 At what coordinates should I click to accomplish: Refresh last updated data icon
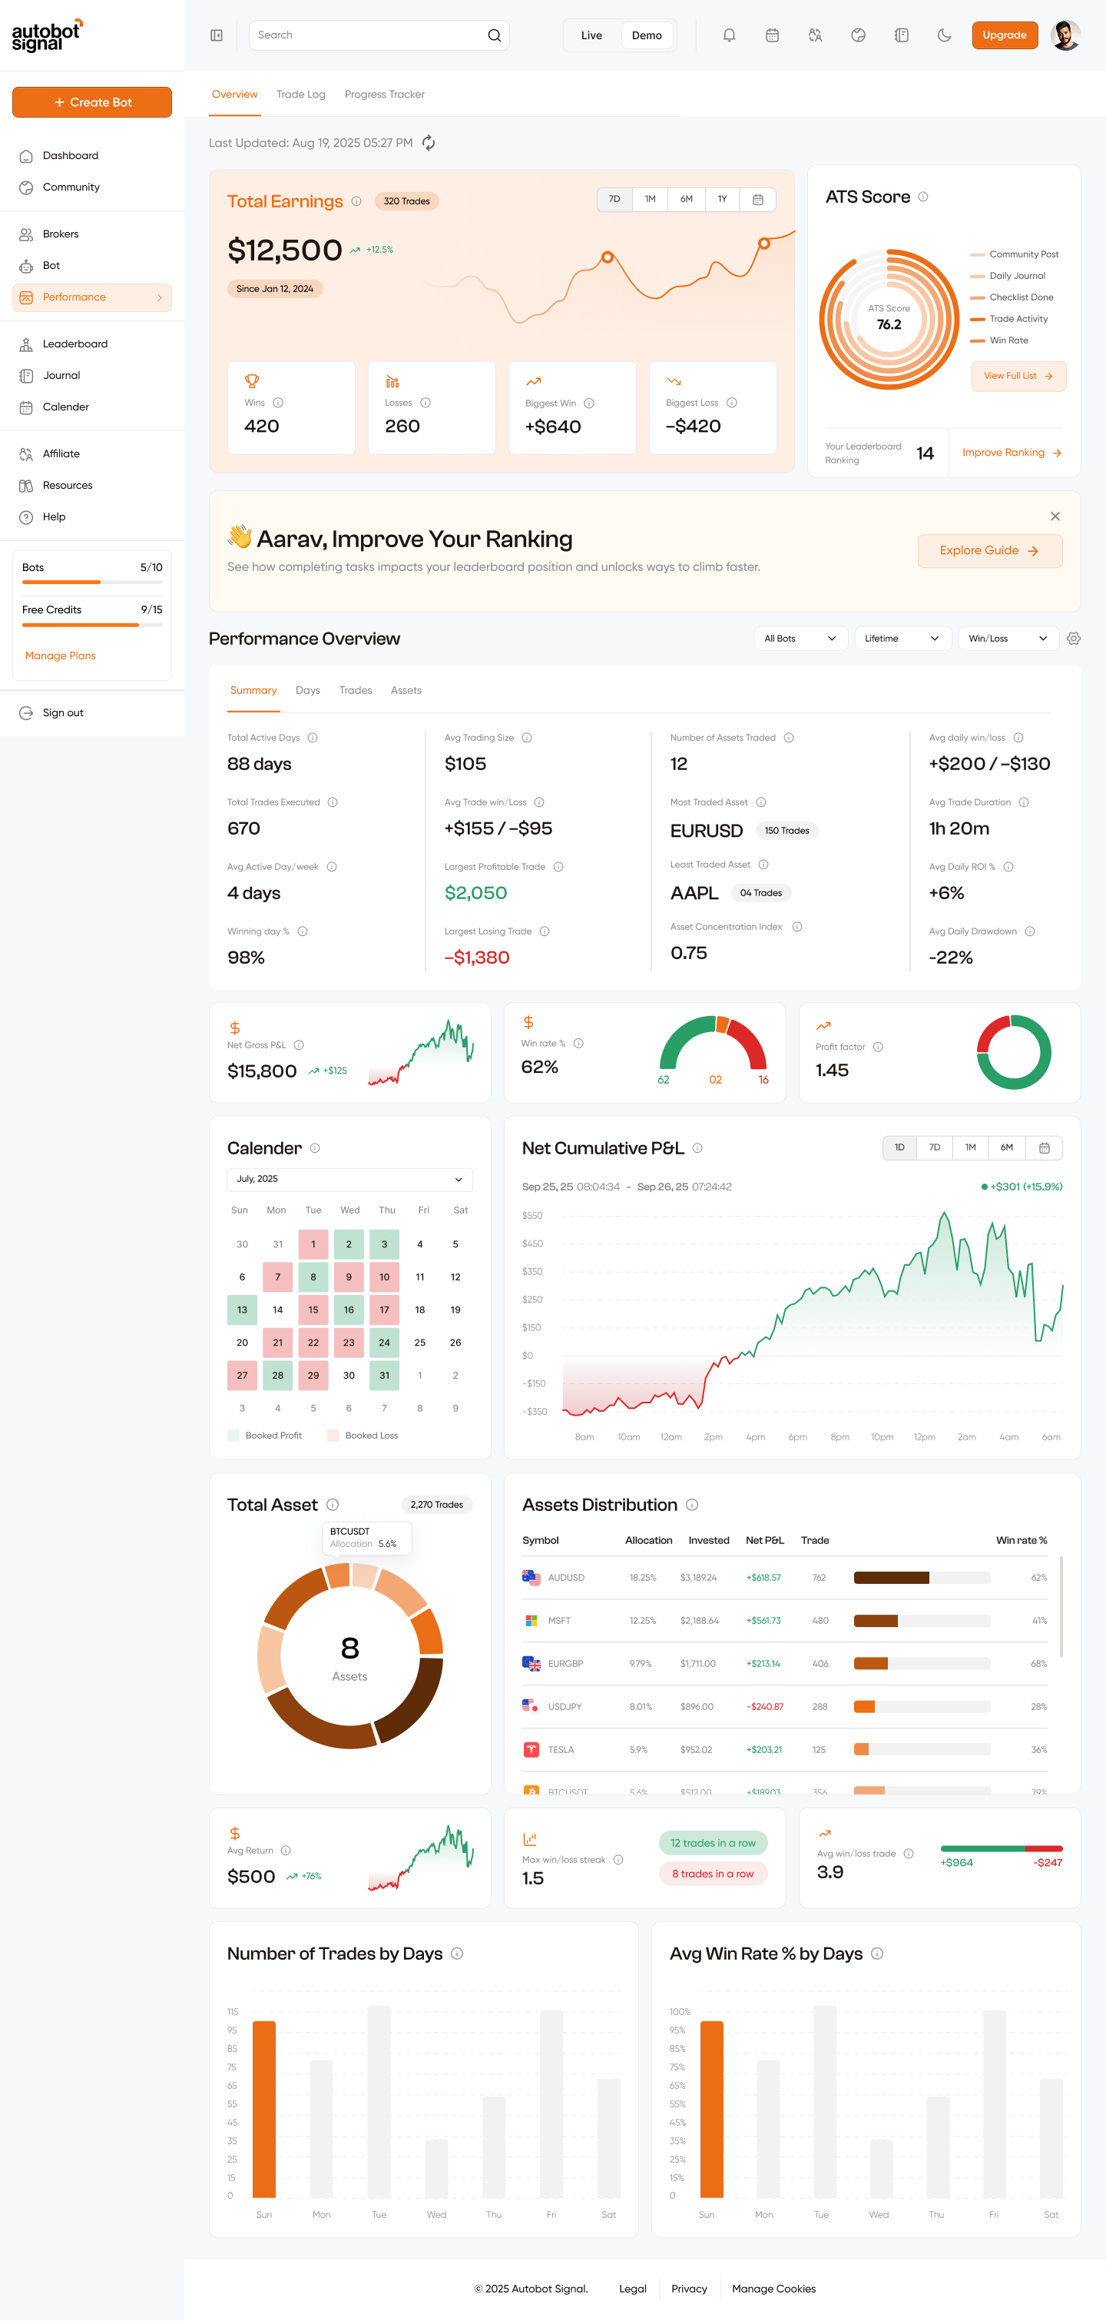coord(429,142)
